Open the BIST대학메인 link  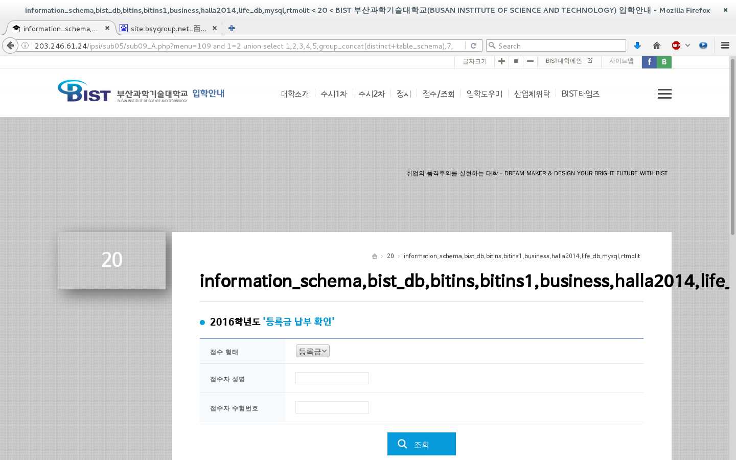tap(568, 61)
